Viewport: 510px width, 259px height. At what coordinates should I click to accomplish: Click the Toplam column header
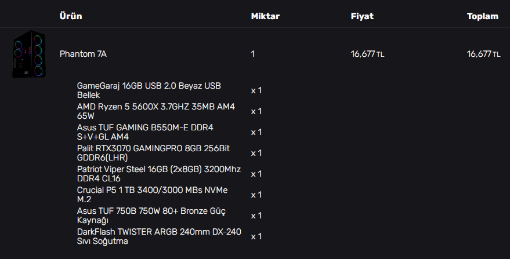pos(483,16)
